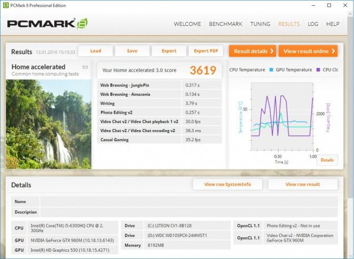Click the scrollbar up arrow
Image resolution: width=354 pixels, height=259 pixels.
click(x=351, y=13)
